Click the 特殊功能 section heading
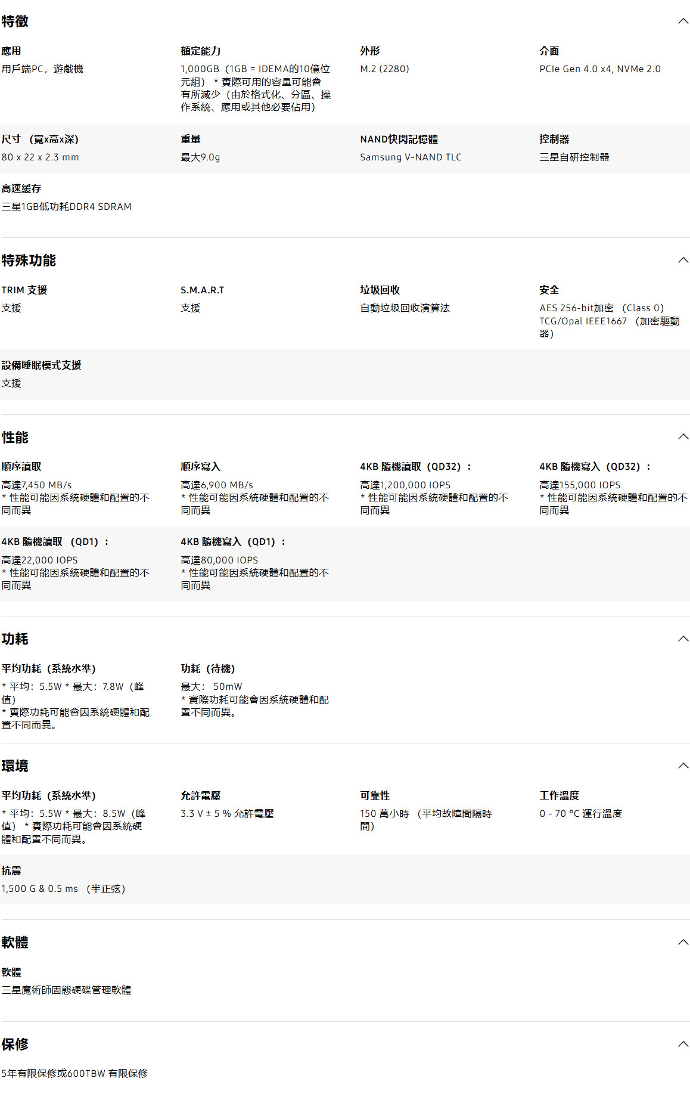690x1100 pixels. (x=29, y=261)
